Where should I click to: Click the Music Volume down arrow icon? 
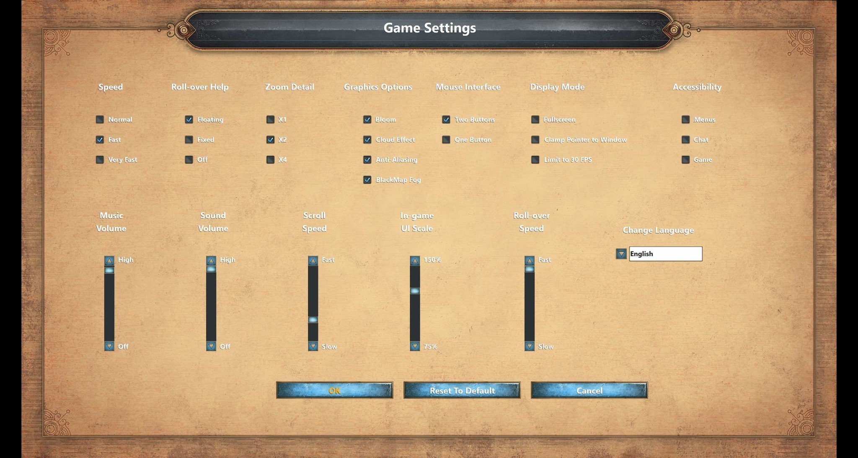109,346
